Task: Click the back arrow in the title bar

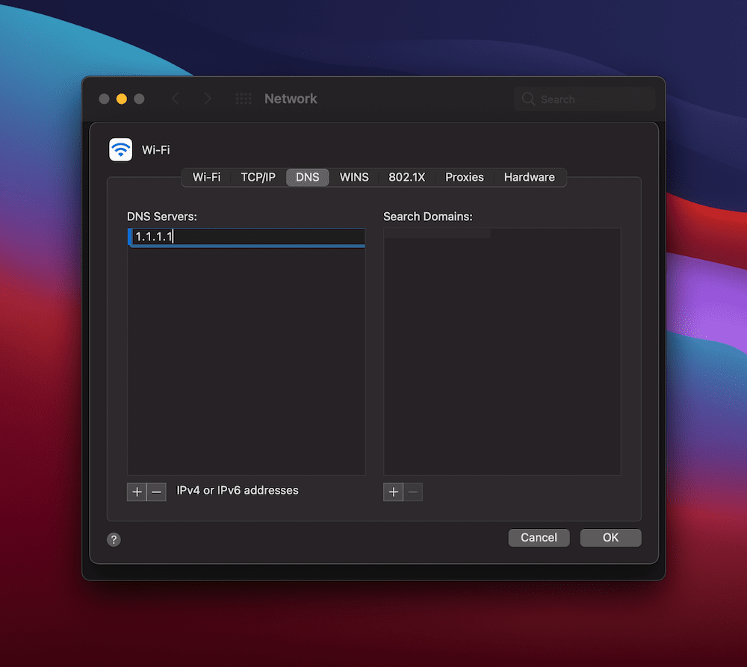Action: 176,99
